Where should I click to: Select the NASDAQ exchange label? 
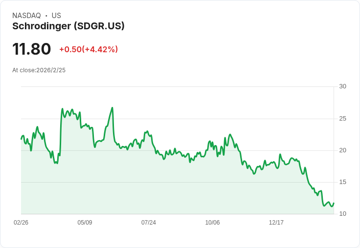point(26,16)
